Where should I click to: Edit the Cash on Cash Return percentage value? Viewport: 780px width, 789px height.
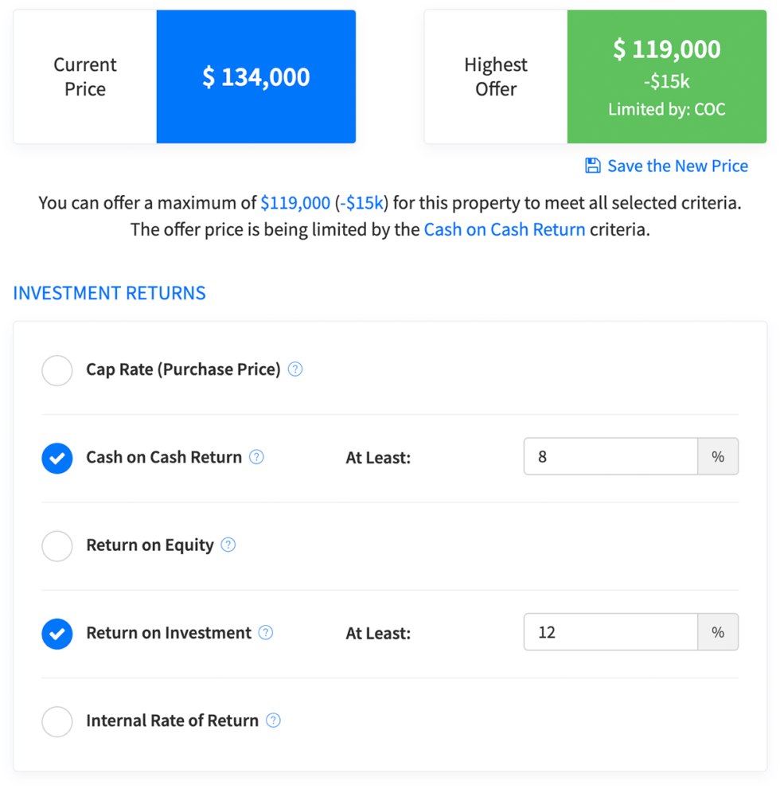[x=610, y=456]
